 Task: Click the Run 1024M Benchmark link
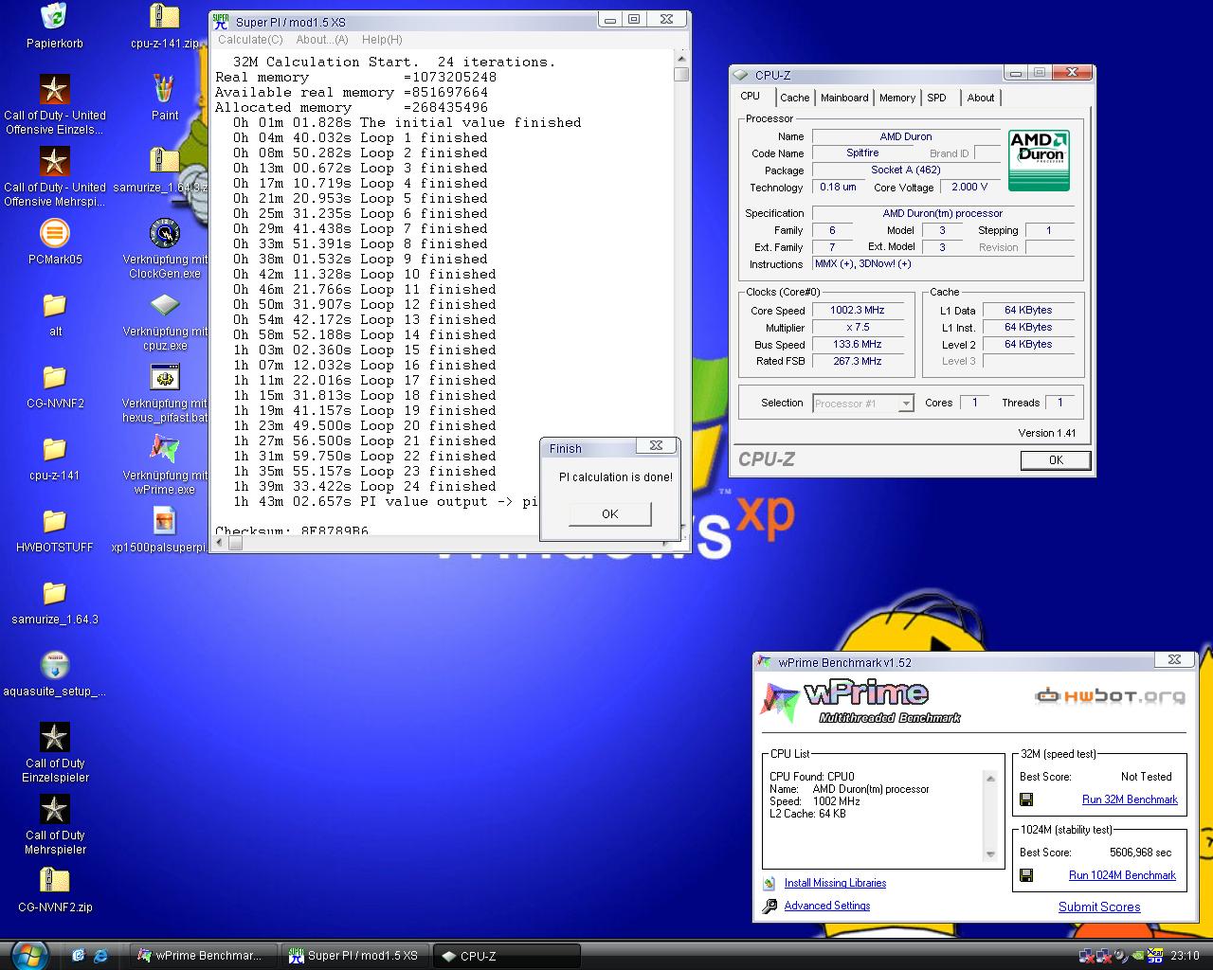1122,875
